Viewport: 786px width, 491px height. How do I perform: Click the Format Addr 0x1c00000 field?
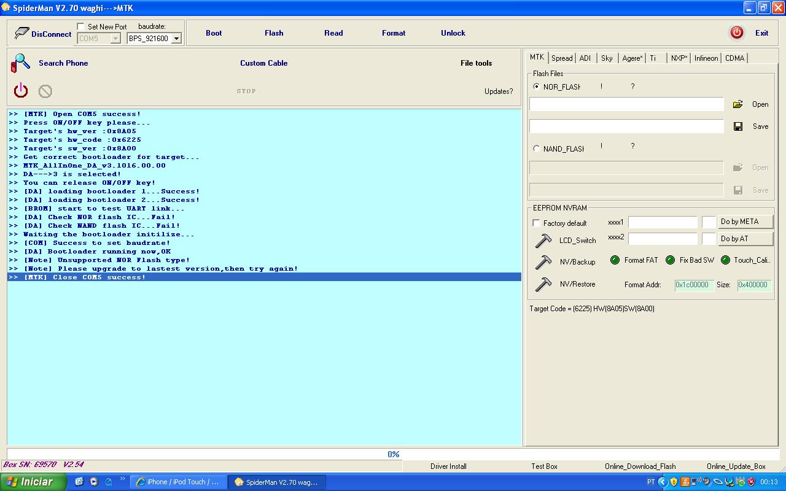coord(694,285)
